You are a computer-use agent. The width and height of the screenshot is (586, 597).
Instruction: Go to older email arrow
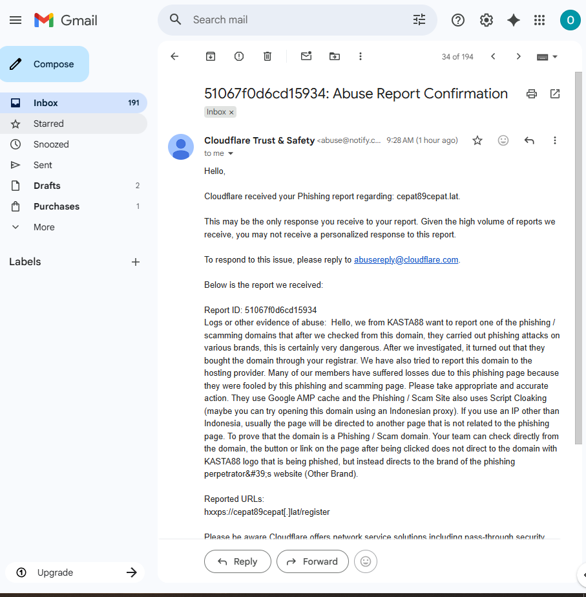(x=518, y=56)
